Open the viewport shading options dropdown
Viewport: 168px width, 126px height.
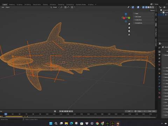click(x=155, y=7)
